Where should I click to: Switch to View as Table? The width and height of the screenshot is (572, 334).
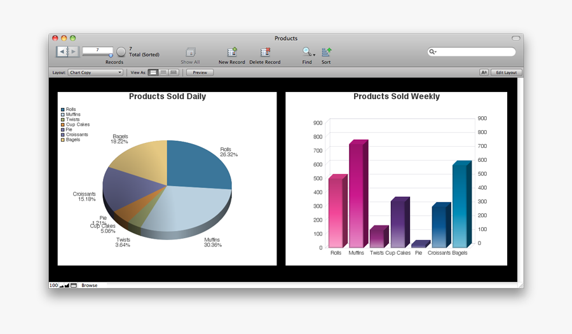174,72
